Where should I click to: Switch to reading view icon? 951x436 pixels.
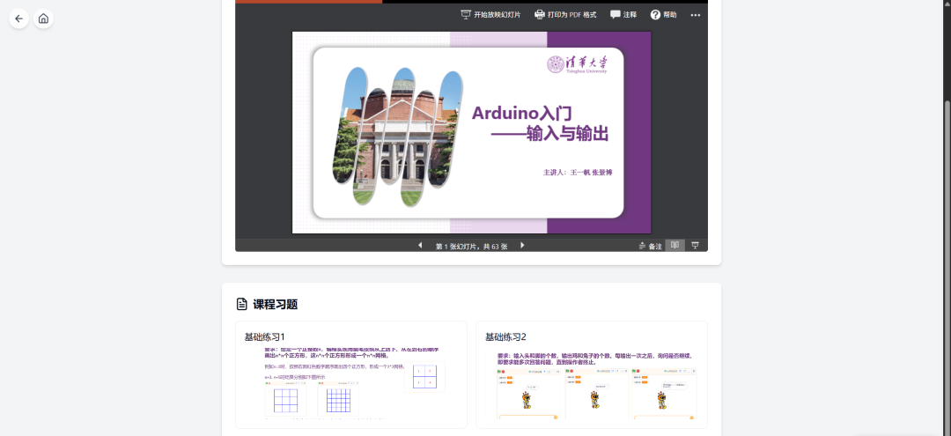[x=675, y=246]
